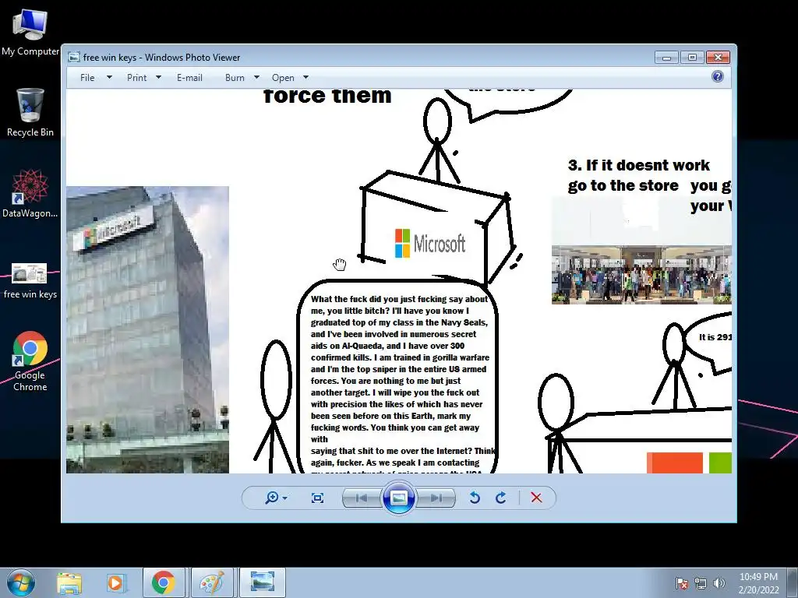Image resolution: width=798 pixels, height=598 pixels.
Task: Open the File menu
Action: (87, 78)
